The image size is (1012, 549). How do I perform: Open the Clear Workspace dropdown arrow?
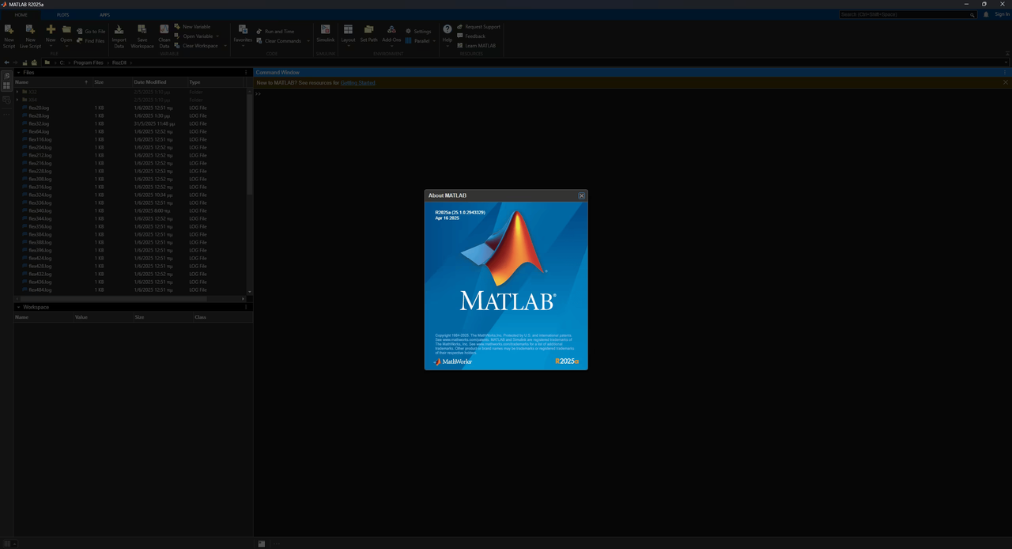point(225,46)
